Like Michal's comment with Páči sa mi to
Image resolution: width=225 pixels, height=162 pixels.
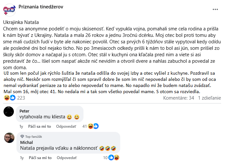[x=40, y=158]
